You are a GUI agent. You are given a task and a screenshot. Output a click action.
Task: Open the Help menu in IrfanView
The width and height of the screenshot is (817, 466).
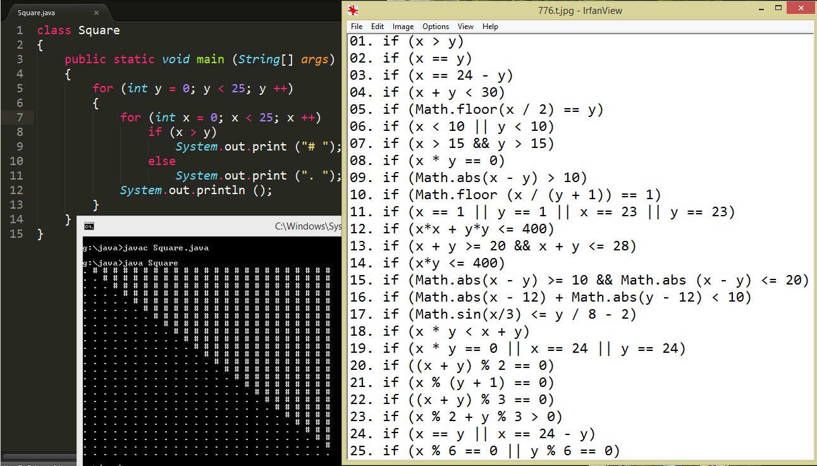[490, 27]
